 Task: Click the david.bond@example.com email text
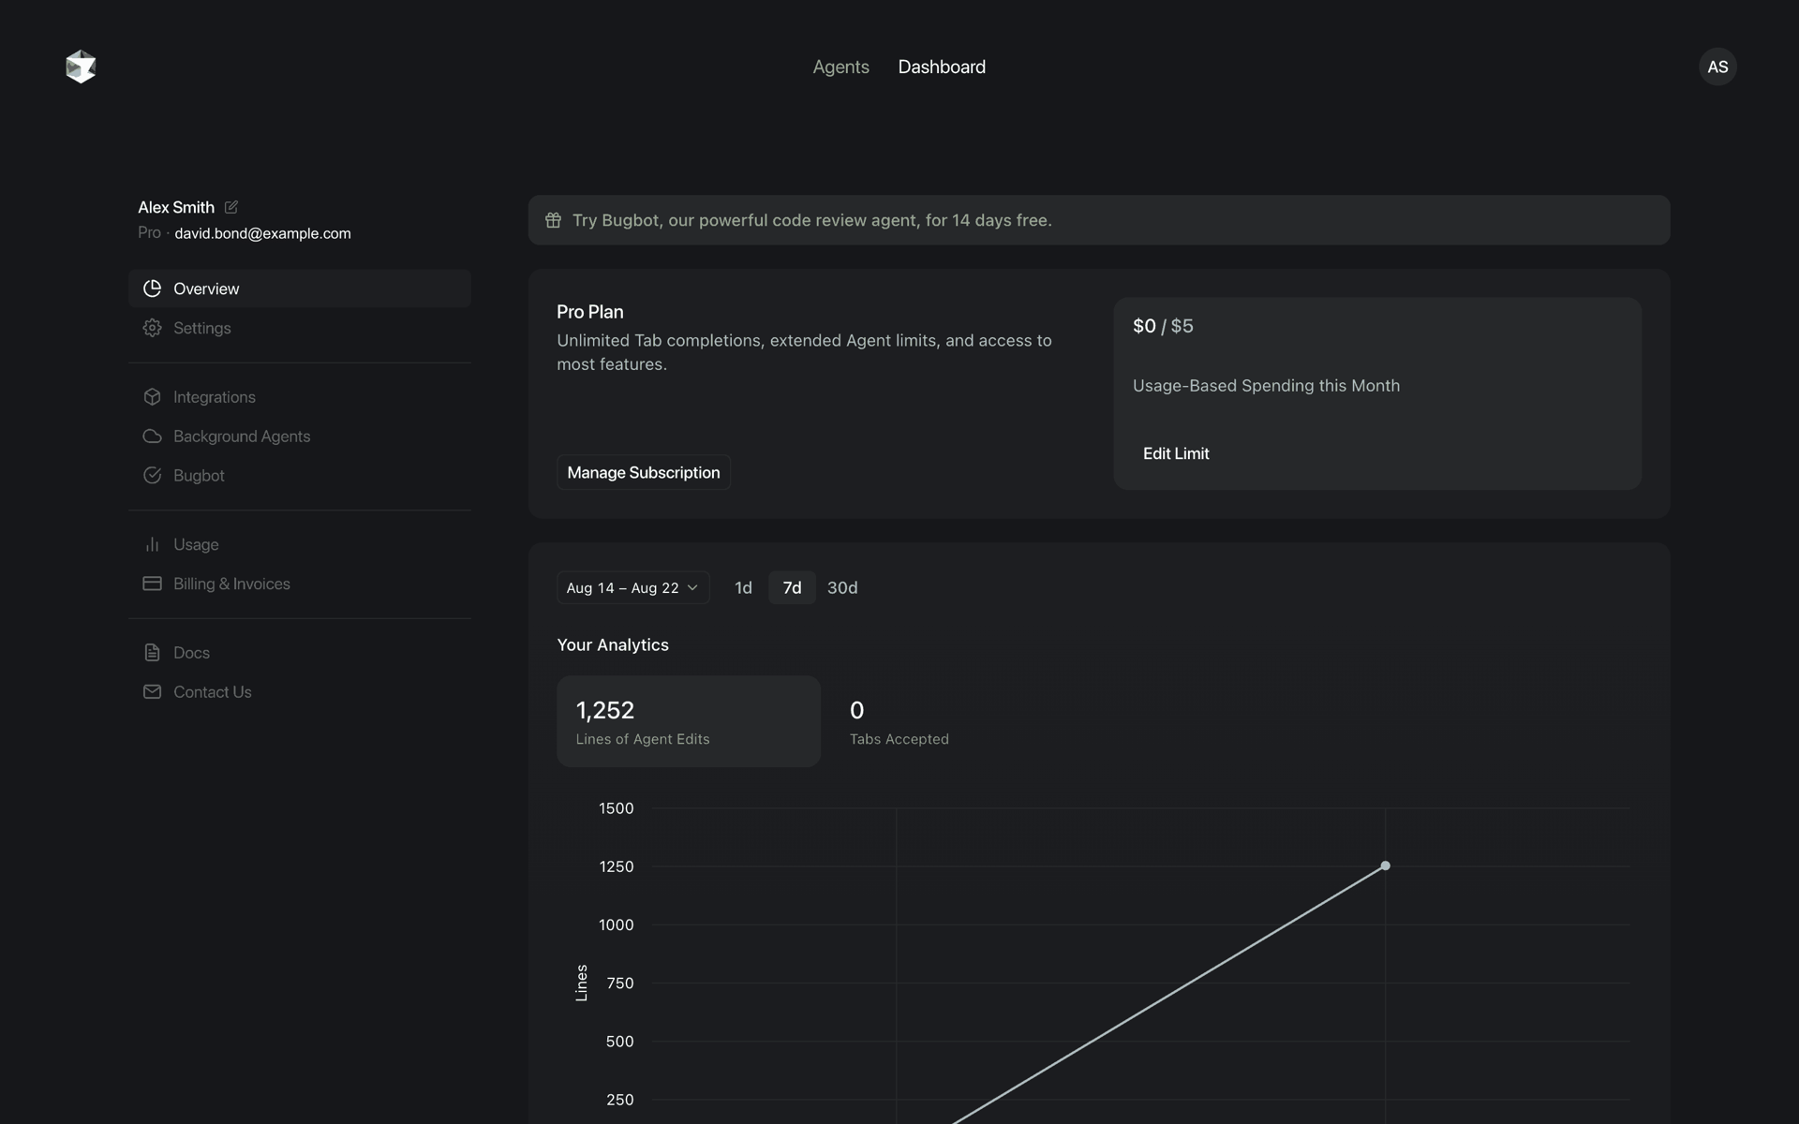click(262, 233)
